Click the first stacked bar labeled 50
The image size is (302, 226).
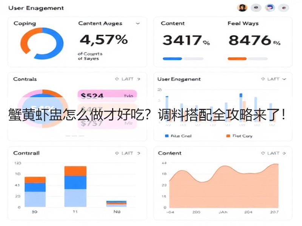tap(35, 192)
